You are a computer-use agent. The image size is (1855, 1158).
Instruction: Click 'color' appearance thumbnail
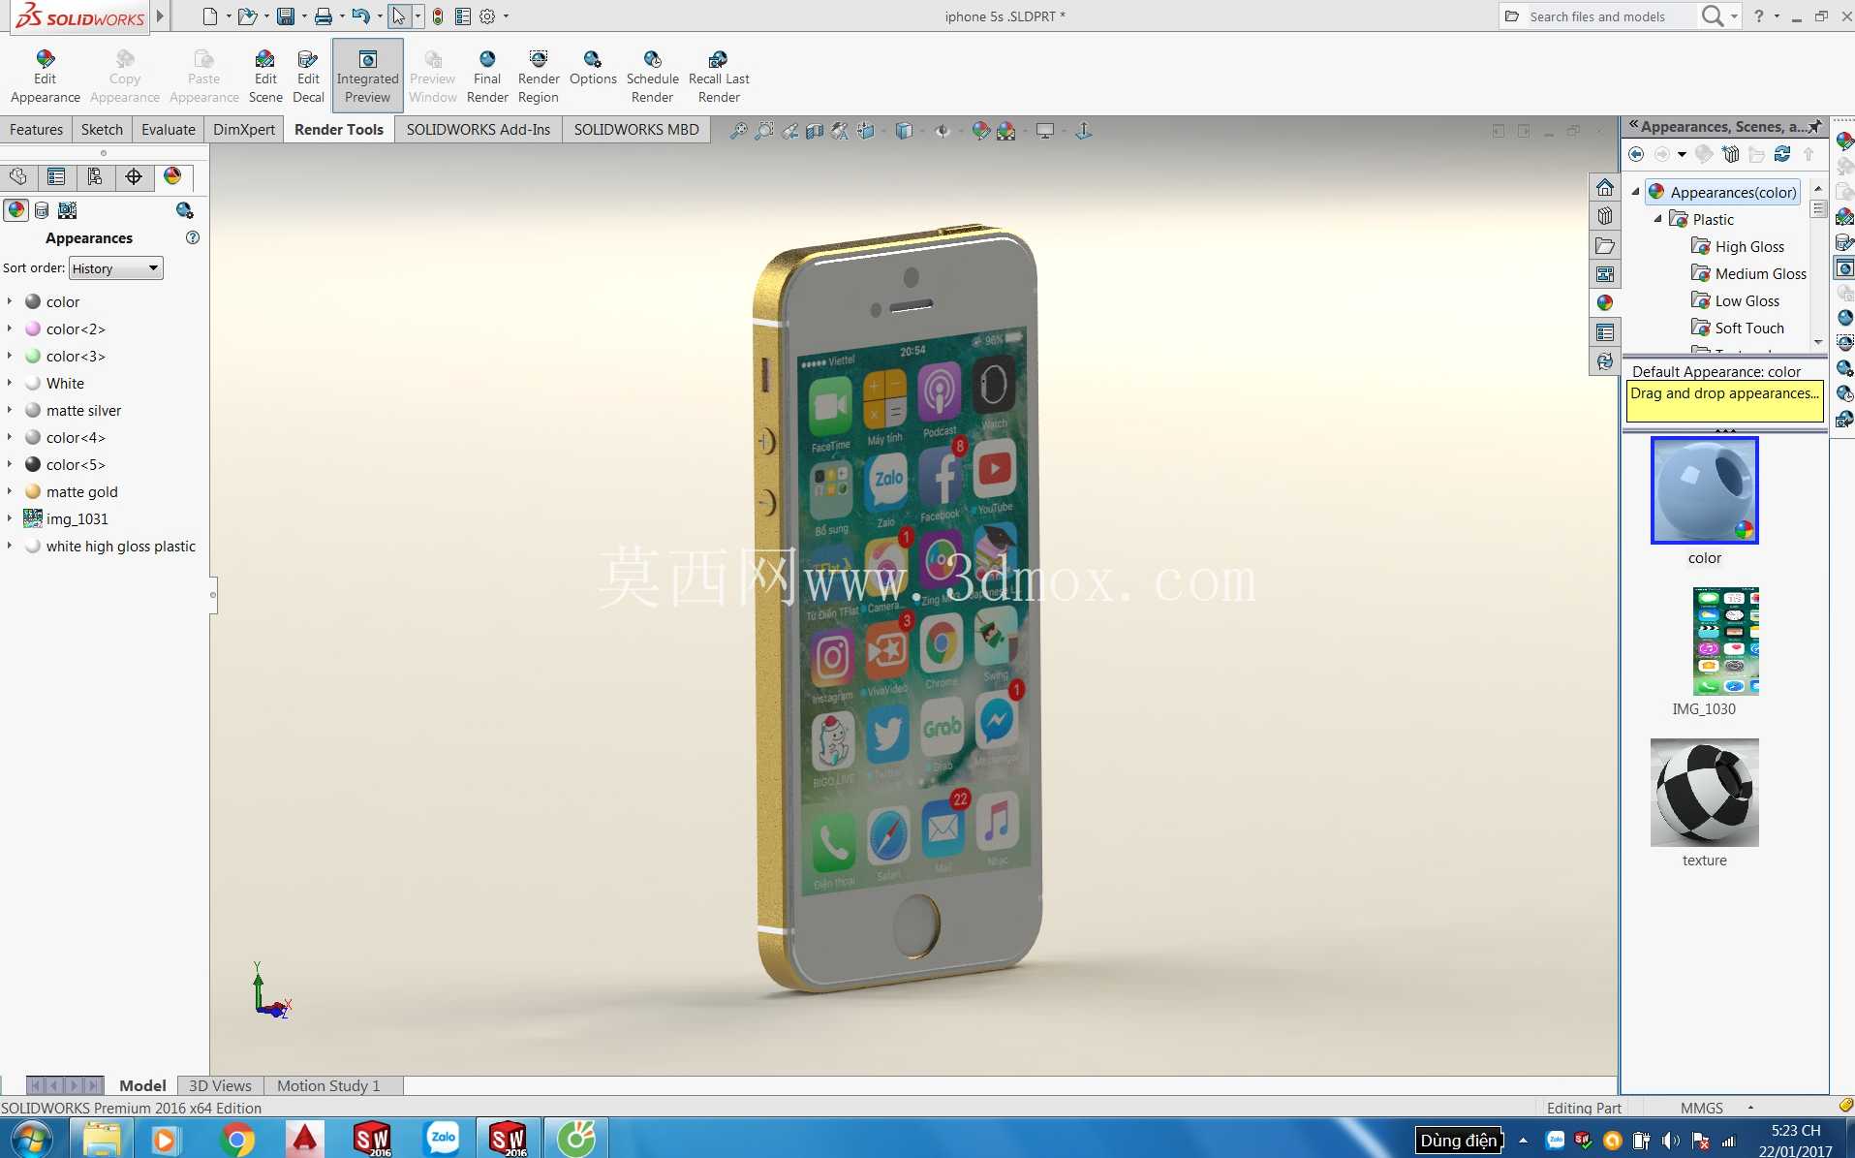pyautogui.click(x=1704, y=490)
